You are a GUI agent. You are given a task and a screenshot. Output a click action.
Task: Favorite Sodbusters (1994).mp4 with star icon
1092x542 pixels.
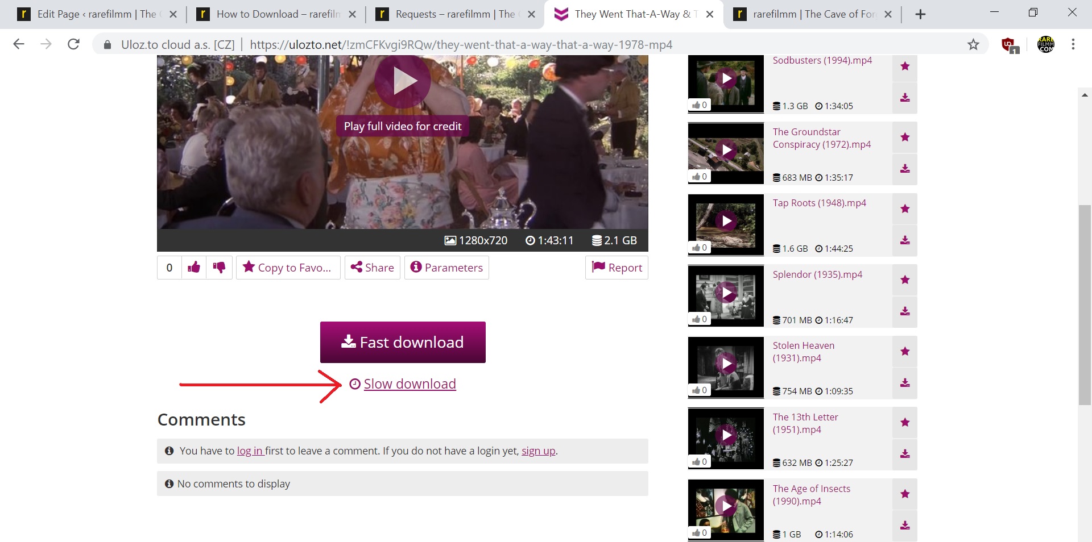(x=905, y=66)
